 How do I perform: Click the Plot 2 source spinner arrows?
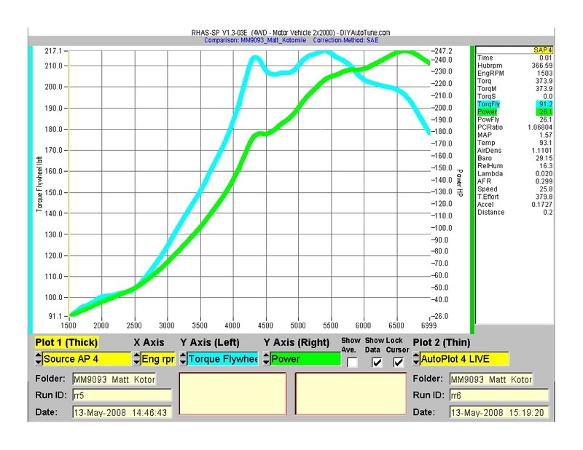pyautogui.click(x=416, y=359)
